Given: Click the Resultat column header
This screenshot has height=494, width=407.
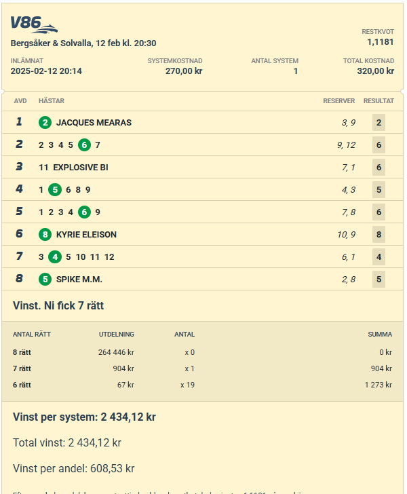Looking at the screenshot, I should tap(379, 101).
